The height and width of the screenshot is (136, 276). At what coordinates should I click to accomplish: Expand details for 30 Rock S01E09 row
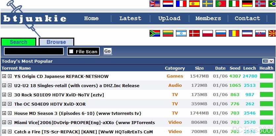[10, 94]
